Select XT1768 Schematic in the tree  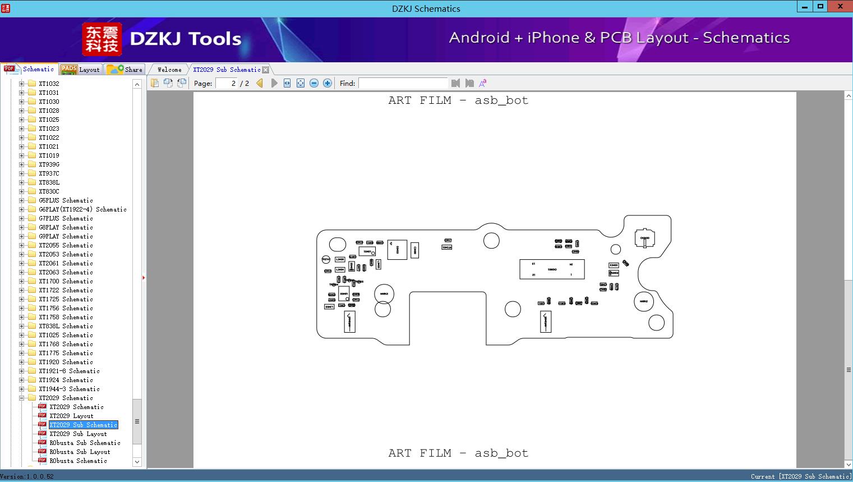pos(66,344)
